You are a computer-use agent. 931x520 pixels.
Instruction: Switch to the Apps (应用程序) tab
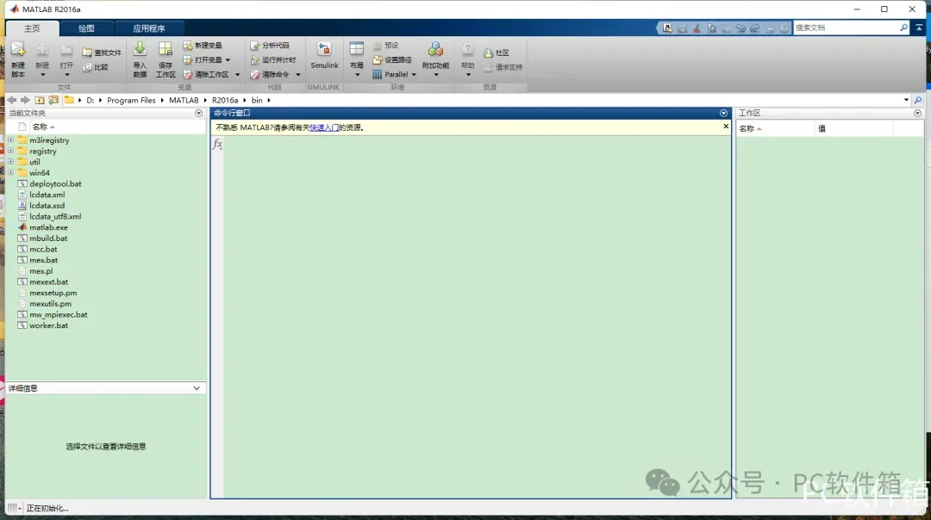149,28
